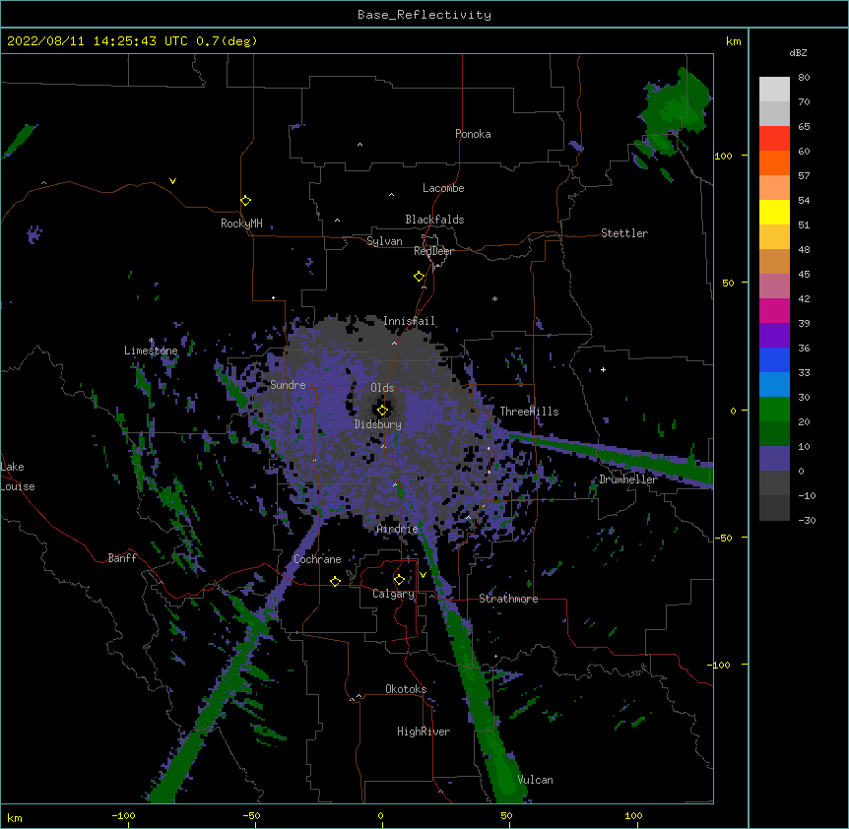Image resolution: width=849 pixels, height=829 pixels.
Task: Click the Calgary city label
Action: point(393,594)
